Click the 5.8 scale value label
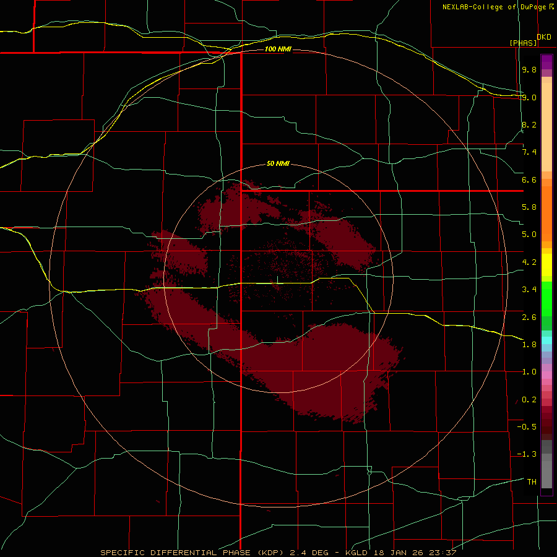 point(529,207)
